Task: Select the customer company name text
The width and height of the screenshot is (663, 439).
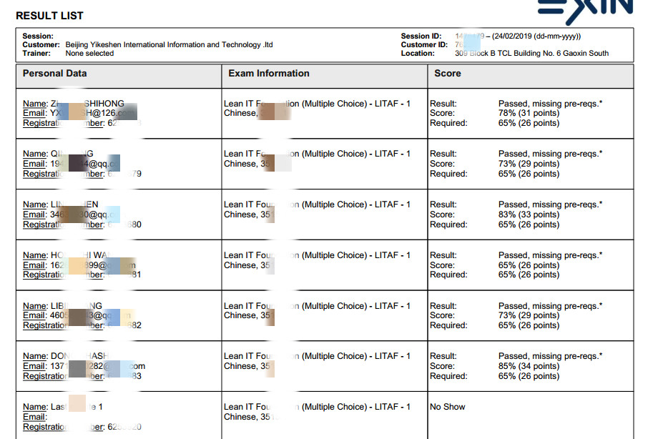Action: coord(169,45)
